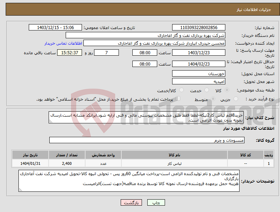The height and width of the screenshot is (212, 280).
Task: Click the واحد شمارش column header
Action: click(103, 155)
